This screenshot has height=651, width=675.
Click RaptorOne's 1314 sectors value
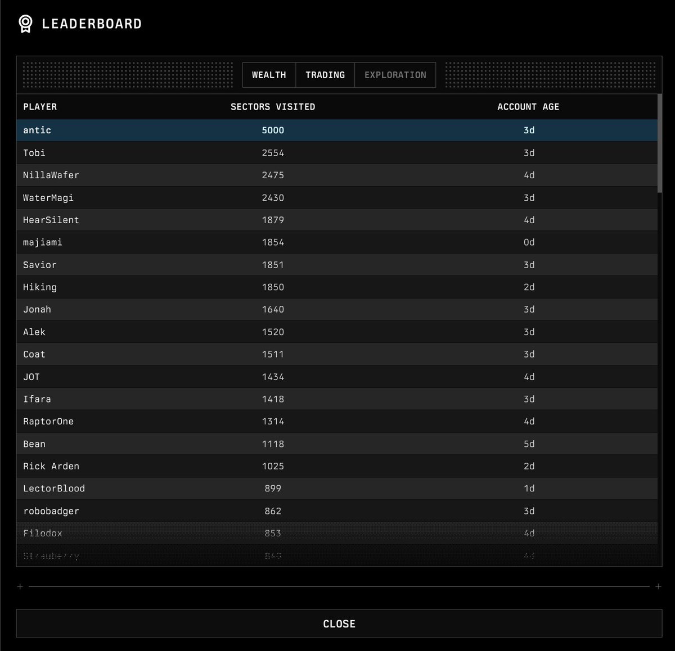(273, 421)
